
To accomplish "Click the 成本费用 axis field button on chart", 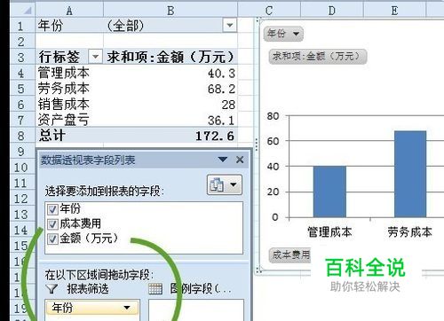I will coord(290,255).
